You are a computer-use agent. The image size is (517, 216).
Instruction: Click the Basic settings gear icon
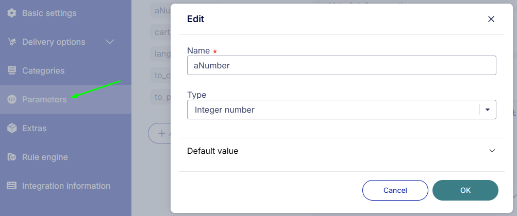click(x=12, y=13)
